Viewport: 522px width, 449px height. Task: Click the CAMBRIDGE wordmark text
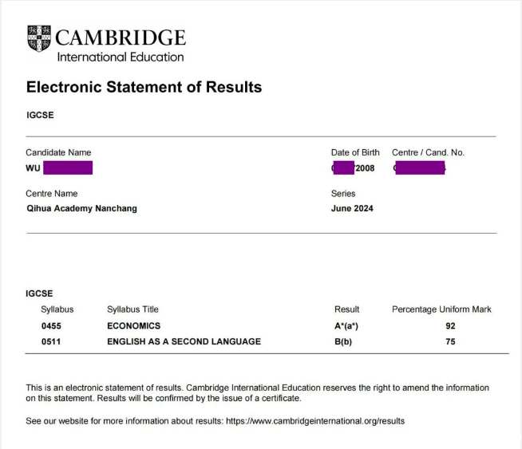coord(120,37)
